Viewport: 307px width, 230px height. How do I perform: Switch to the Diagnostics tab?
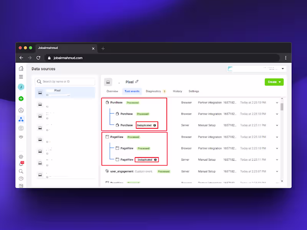[x=153, y=91]
